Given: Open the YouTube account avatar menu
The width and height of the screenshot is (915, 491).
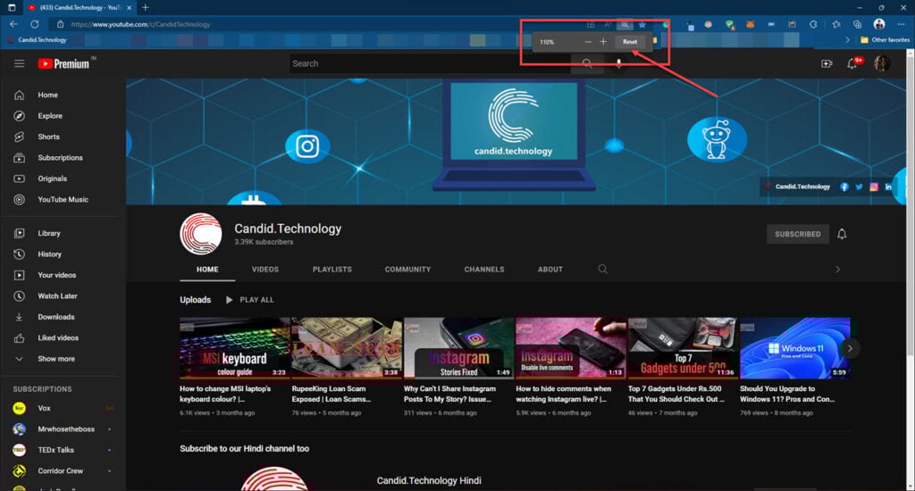Looking at the screenshot, I should click(882, 63).
